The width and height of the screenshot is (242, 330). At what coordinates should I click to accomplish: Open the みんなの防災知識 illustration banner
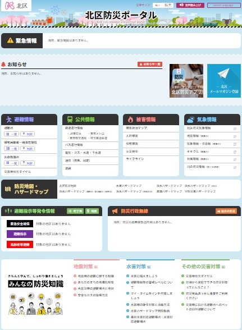coord(35,295)
